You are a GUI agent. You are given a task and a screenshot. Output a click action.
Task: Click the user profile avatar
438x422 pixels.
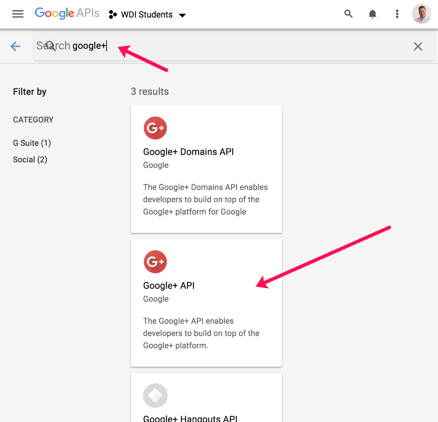click(x=421, y=14)
